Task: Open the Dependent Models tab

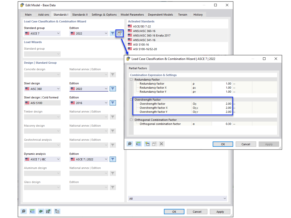Action: (x=161, y=15)
